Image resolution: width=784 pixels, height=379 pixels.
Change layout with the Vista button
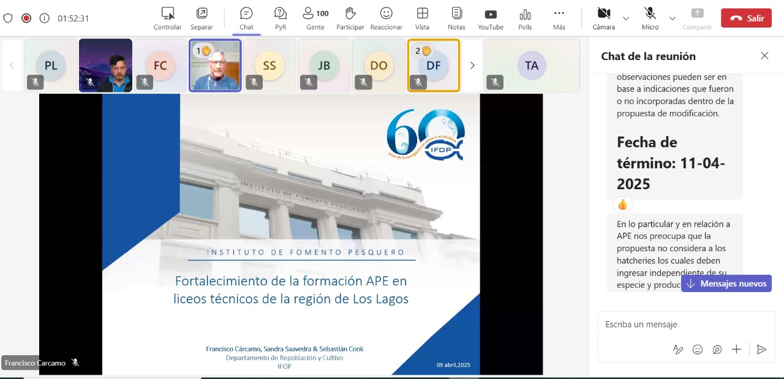[422, 18]
